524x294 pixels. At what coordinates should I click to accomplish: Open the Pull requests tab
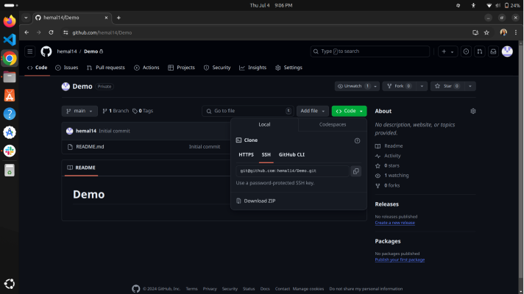pyautogui.click(x=106, y=68)
